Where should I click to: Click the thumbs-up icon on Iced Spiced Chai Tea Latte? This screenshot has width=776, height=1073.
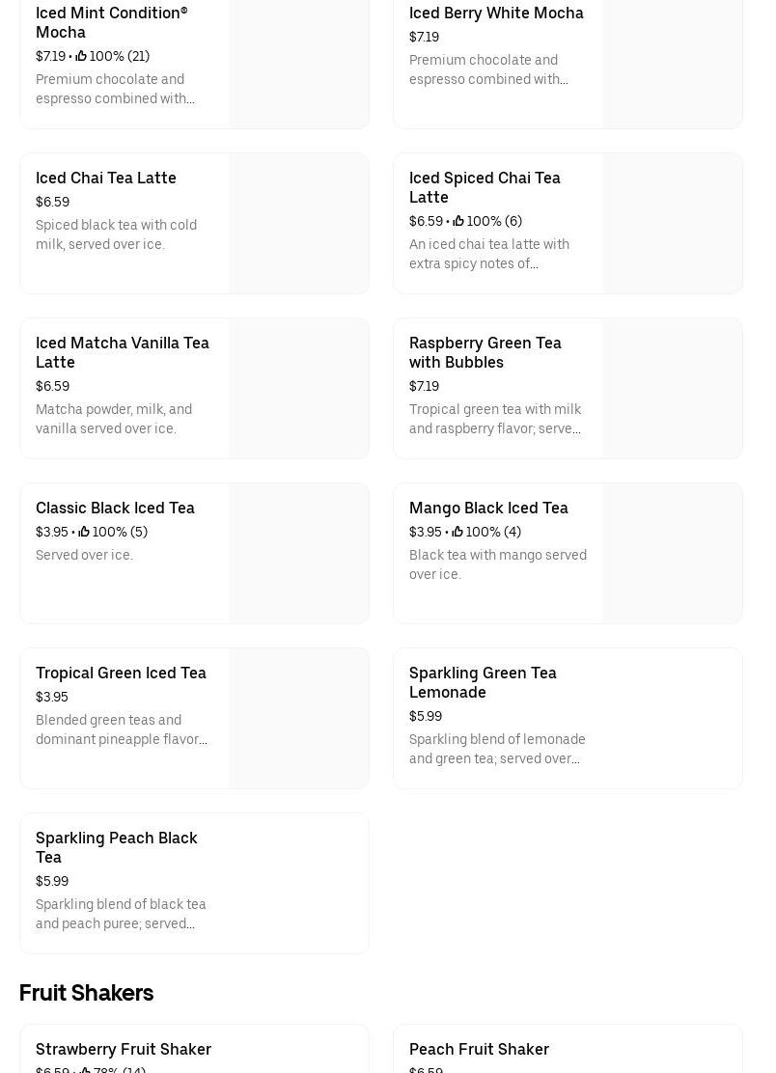point(458,221)
